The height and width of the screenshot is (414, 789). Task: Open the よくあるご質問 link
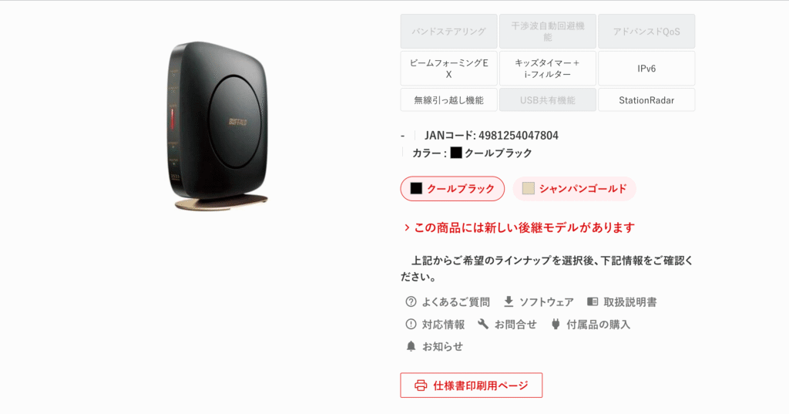[455, 301]
